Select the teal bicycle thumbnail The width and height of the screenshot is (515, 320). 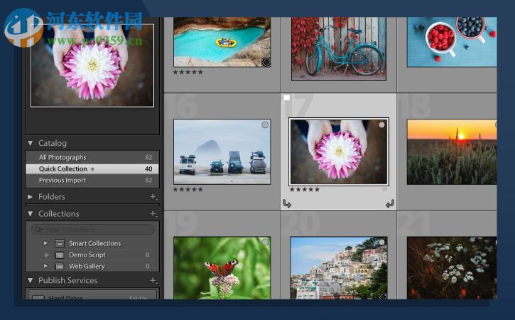pos(339,48)
